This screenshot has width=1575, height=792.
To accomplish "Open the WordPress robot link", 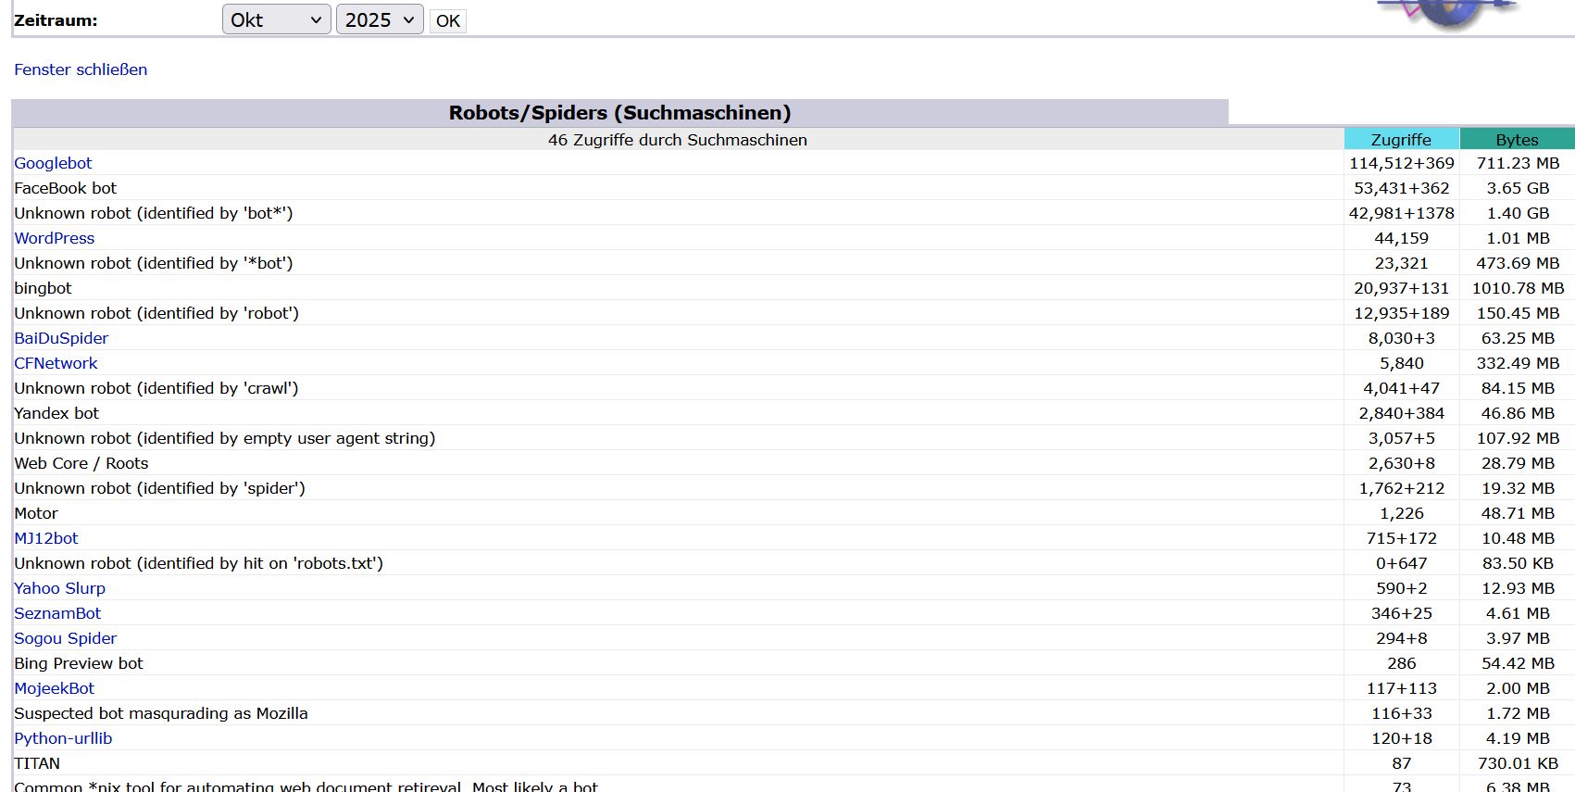I will 54,238.
